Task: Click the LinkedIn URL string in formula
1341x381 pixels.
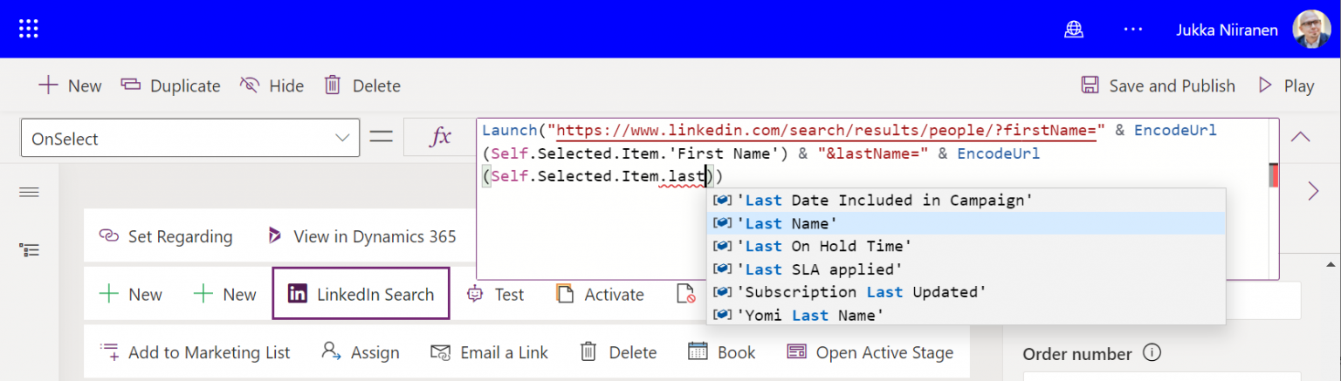Action: pos(826,131)
